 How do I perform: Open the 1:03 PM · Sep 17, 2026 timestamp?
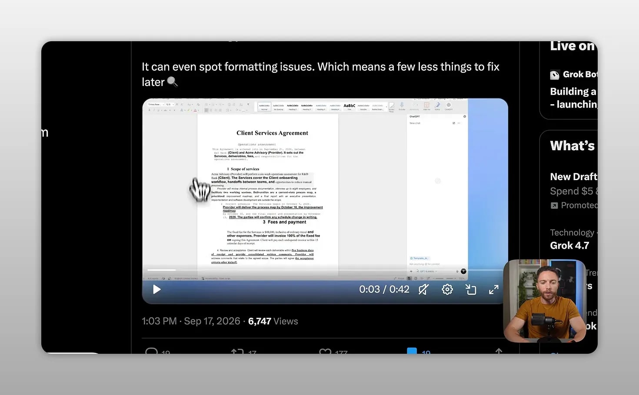click(191, 321)
